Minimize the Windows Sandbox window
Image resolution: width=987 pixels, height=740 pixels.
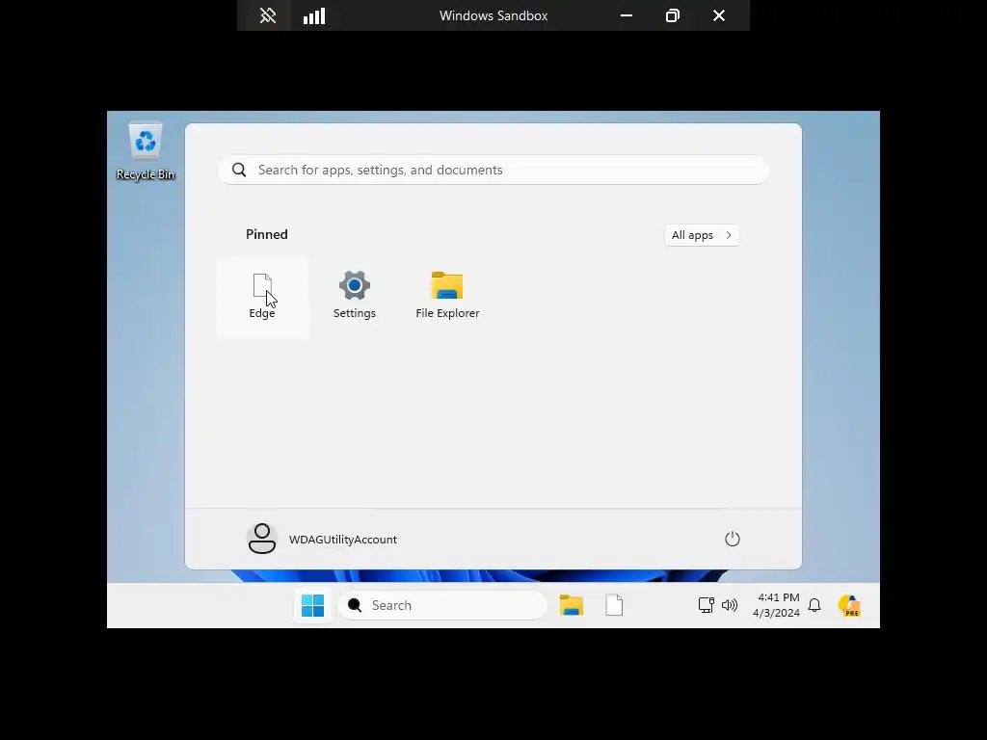click(627, 15)
